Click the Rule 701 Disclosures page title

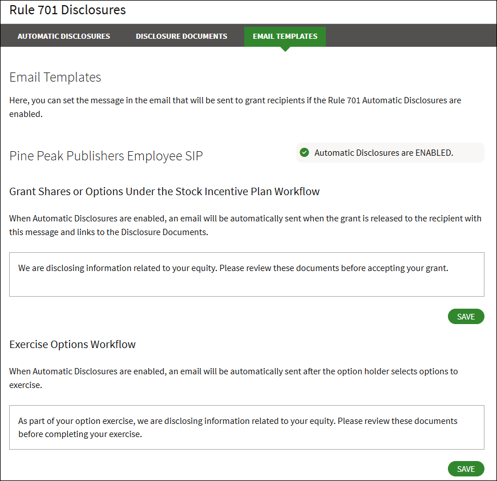(x=68, y=10)
